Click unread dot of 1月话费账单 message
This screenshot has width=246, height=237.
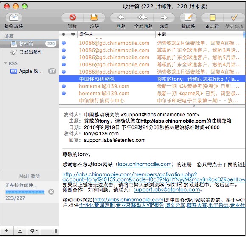64,72
